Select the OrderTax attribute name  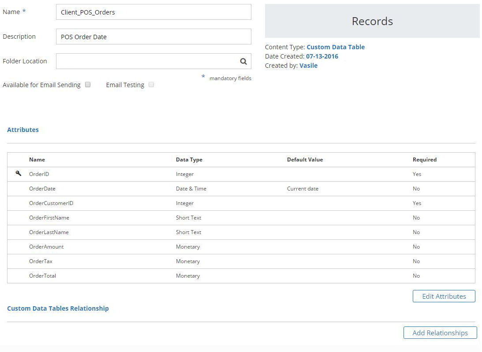(41, 261)
